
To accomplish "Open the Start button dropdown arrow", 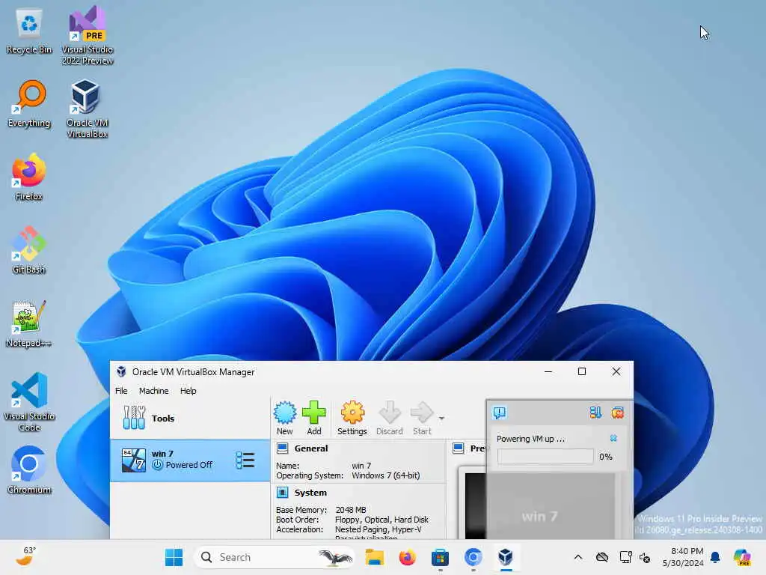I will (441, 419).
